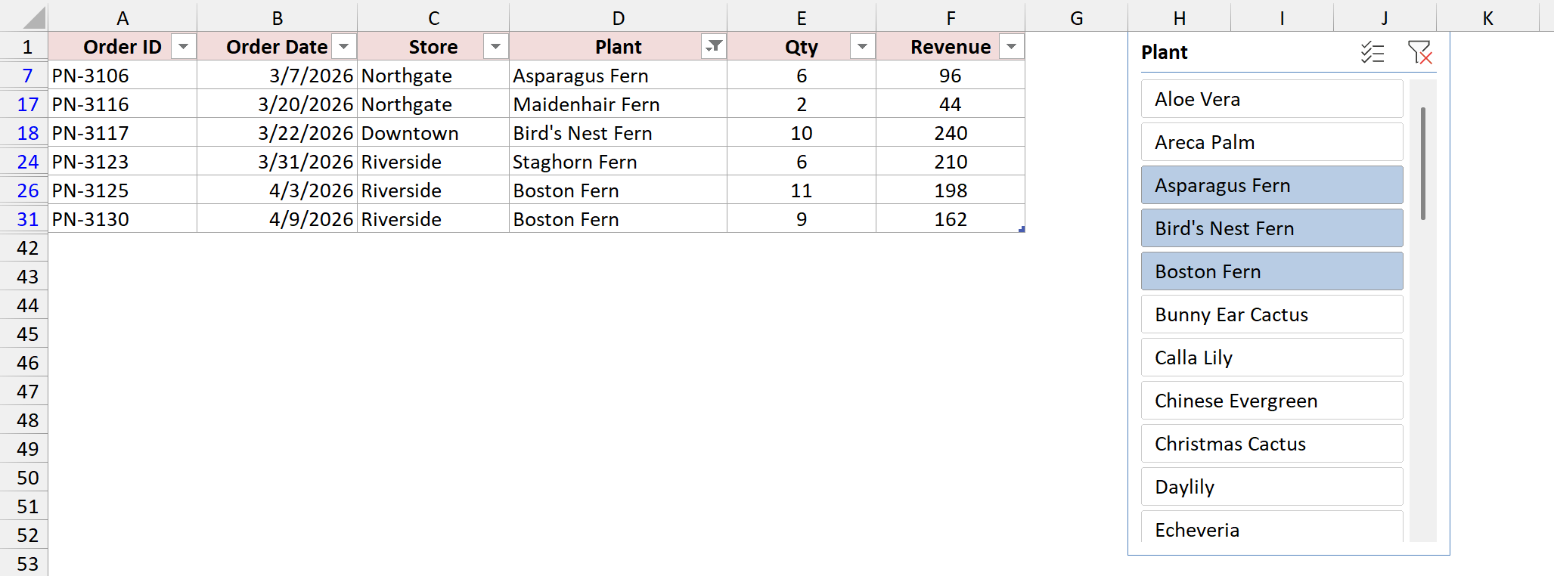Click the PN-3130 order ID cell
Screen dimensions: 1554x576
123,219
